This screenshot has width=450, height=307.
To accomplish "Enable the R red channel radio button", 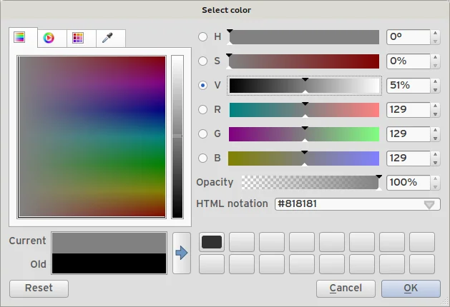I will tap(204, 110).
